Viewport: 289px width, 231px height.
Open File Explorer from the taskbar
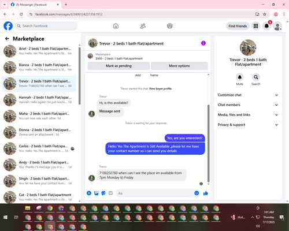pyautogui.click(x=28, y=208)
